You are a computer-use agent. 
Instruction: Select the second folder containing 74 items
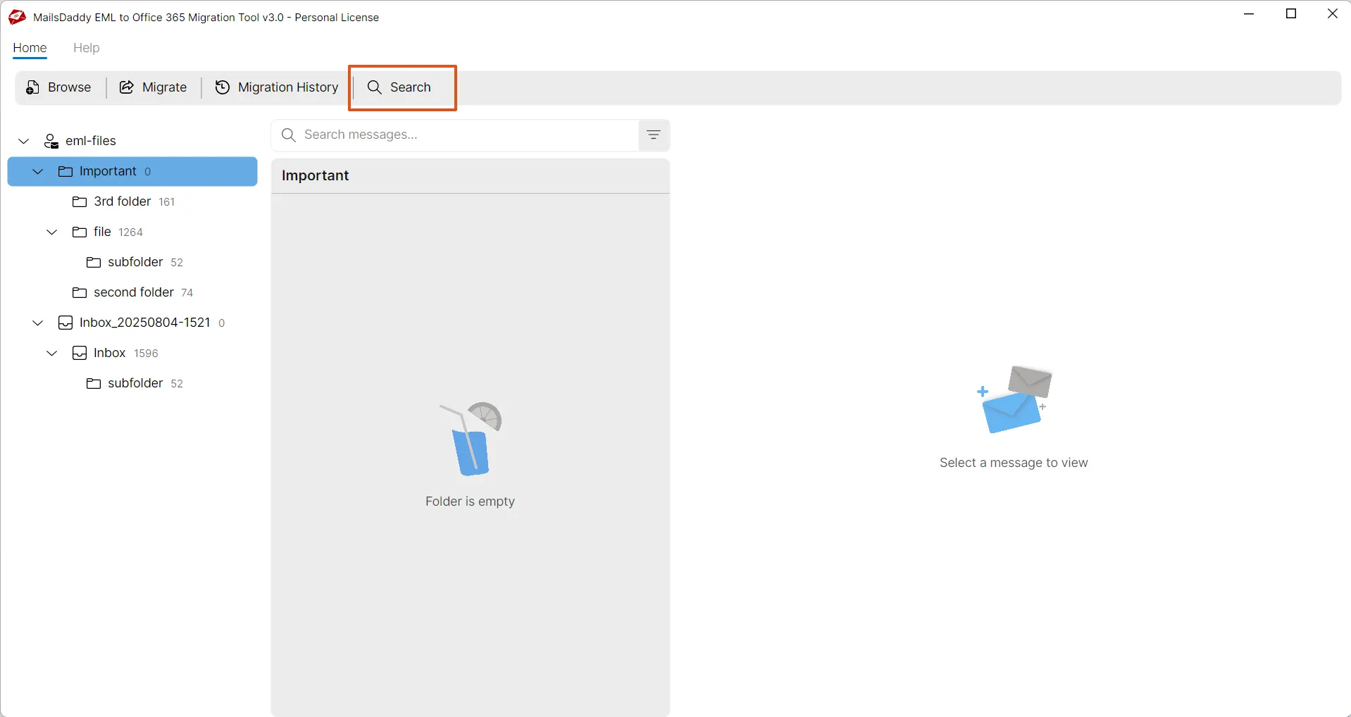coord(134,292)
